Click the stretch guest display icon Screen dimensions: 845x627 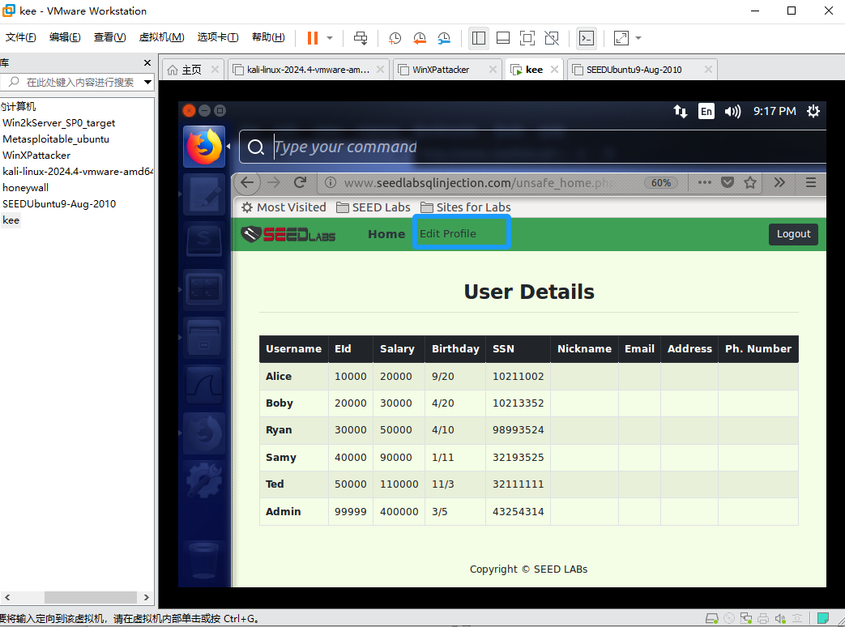(621, 38)
